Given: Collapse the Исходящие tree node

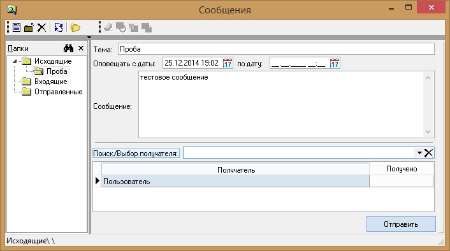Looking at the screenshot, I should (15, 61).
